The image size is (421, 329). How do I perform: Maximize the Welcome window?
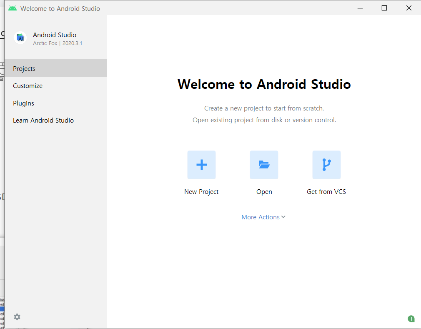384,8
